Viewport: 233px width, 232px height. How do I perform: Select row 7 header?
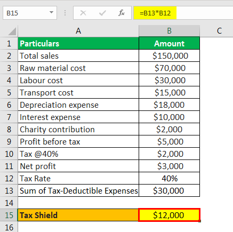tap(9, 117)
